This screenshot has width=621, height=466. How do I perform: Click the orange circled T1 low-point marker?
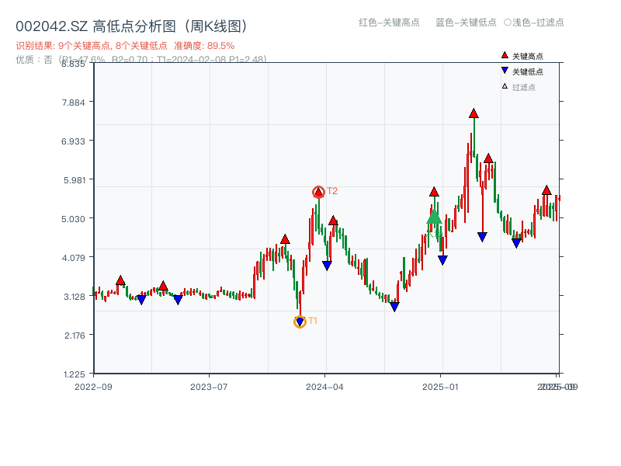click(x=300, y=321)
